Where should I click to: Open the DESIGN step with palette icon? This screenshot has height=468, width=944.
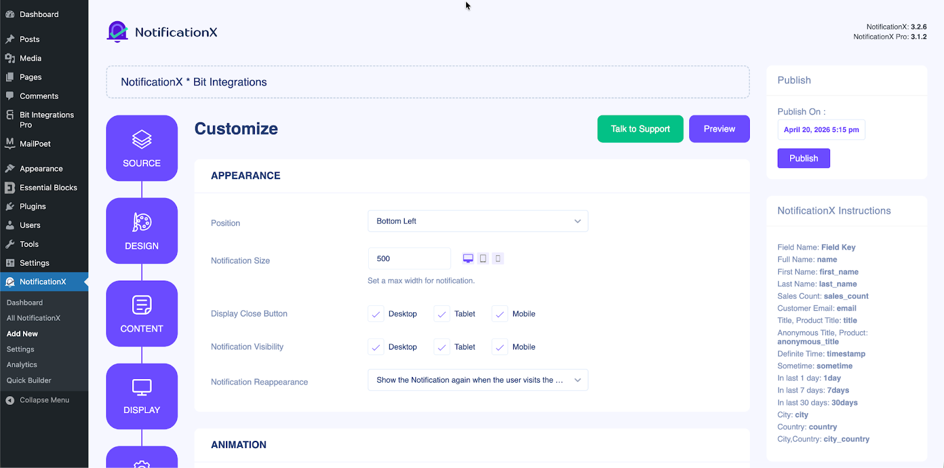pos(142,230)
